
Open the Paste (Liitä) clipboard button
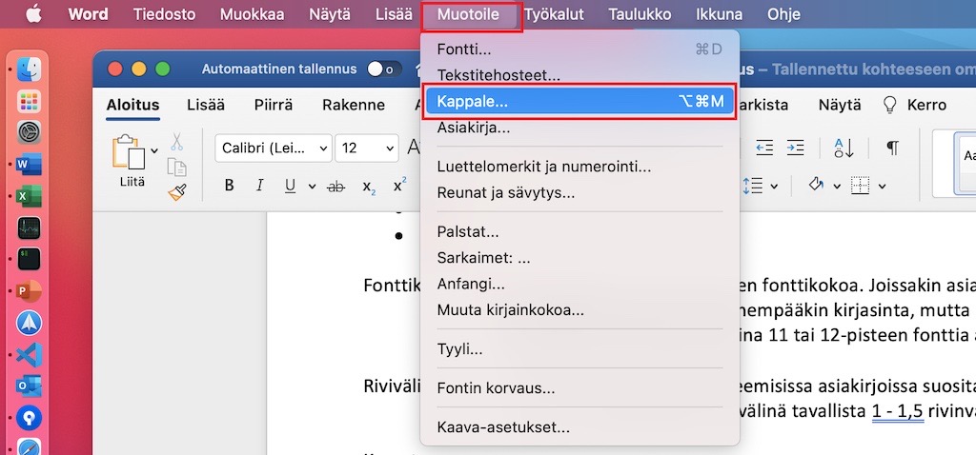[129, 152]
